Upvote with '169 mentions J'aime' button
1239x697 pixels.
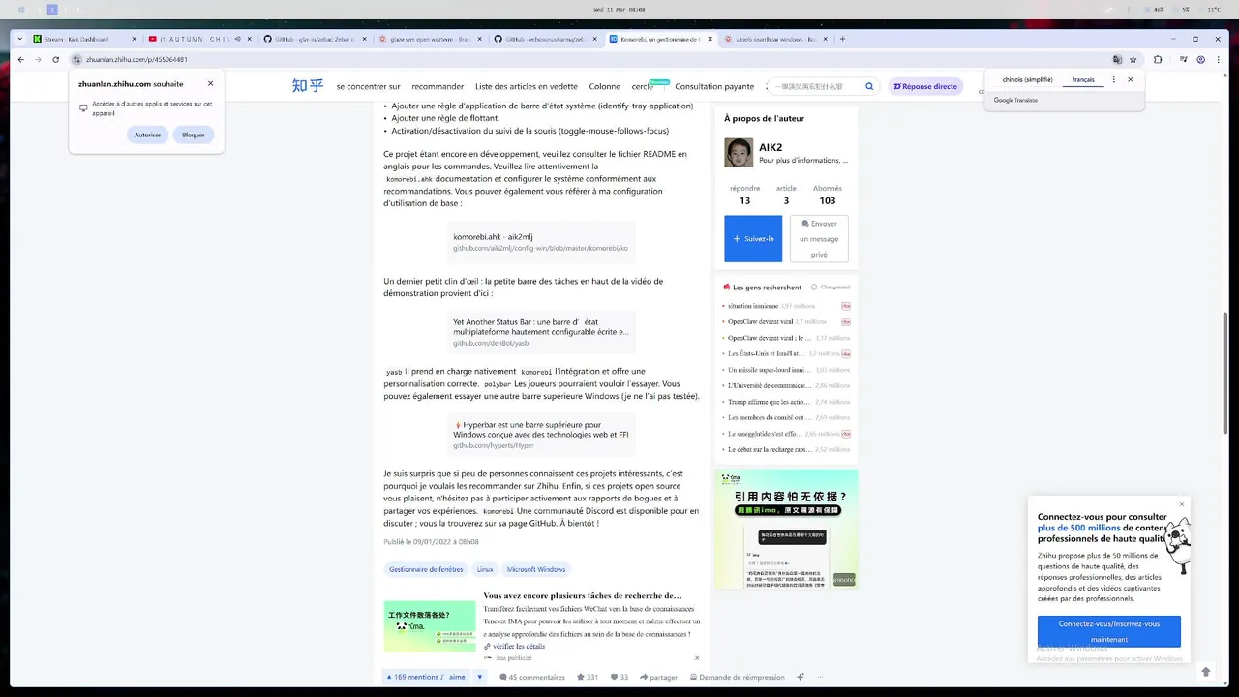coord(427,677)
